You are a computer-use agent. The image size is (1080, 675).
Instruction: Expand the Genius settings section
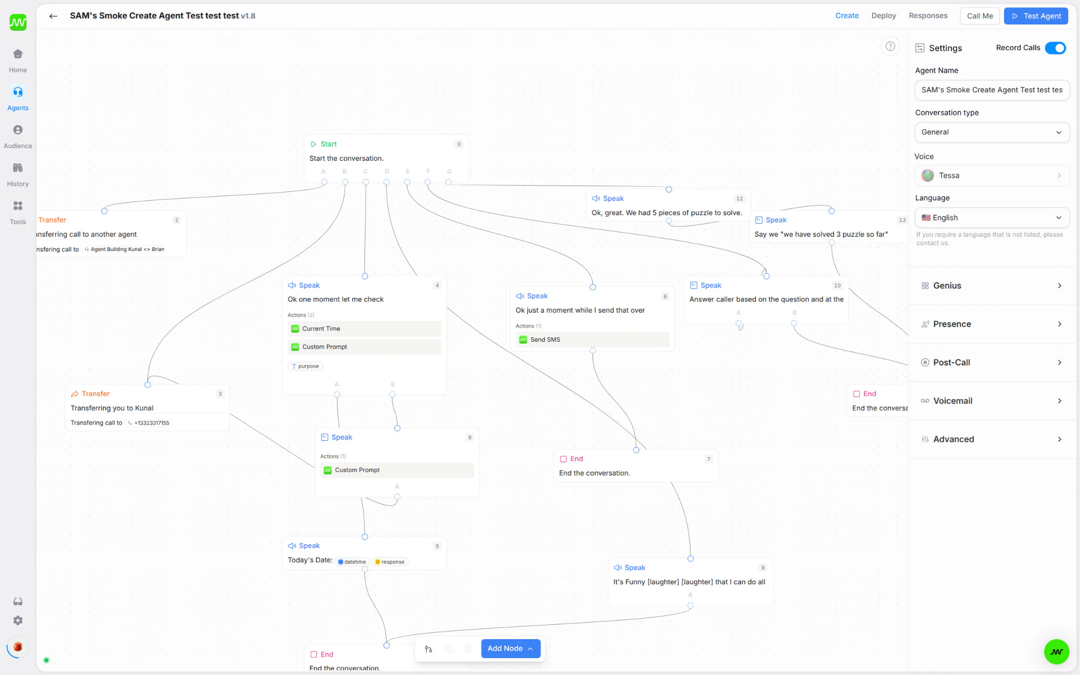(991, 286)
